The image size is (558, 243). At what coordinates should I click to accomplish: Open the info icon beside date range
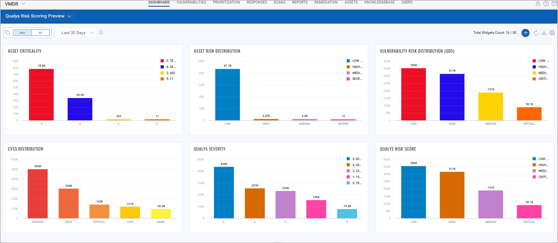(x=101, y=32)
